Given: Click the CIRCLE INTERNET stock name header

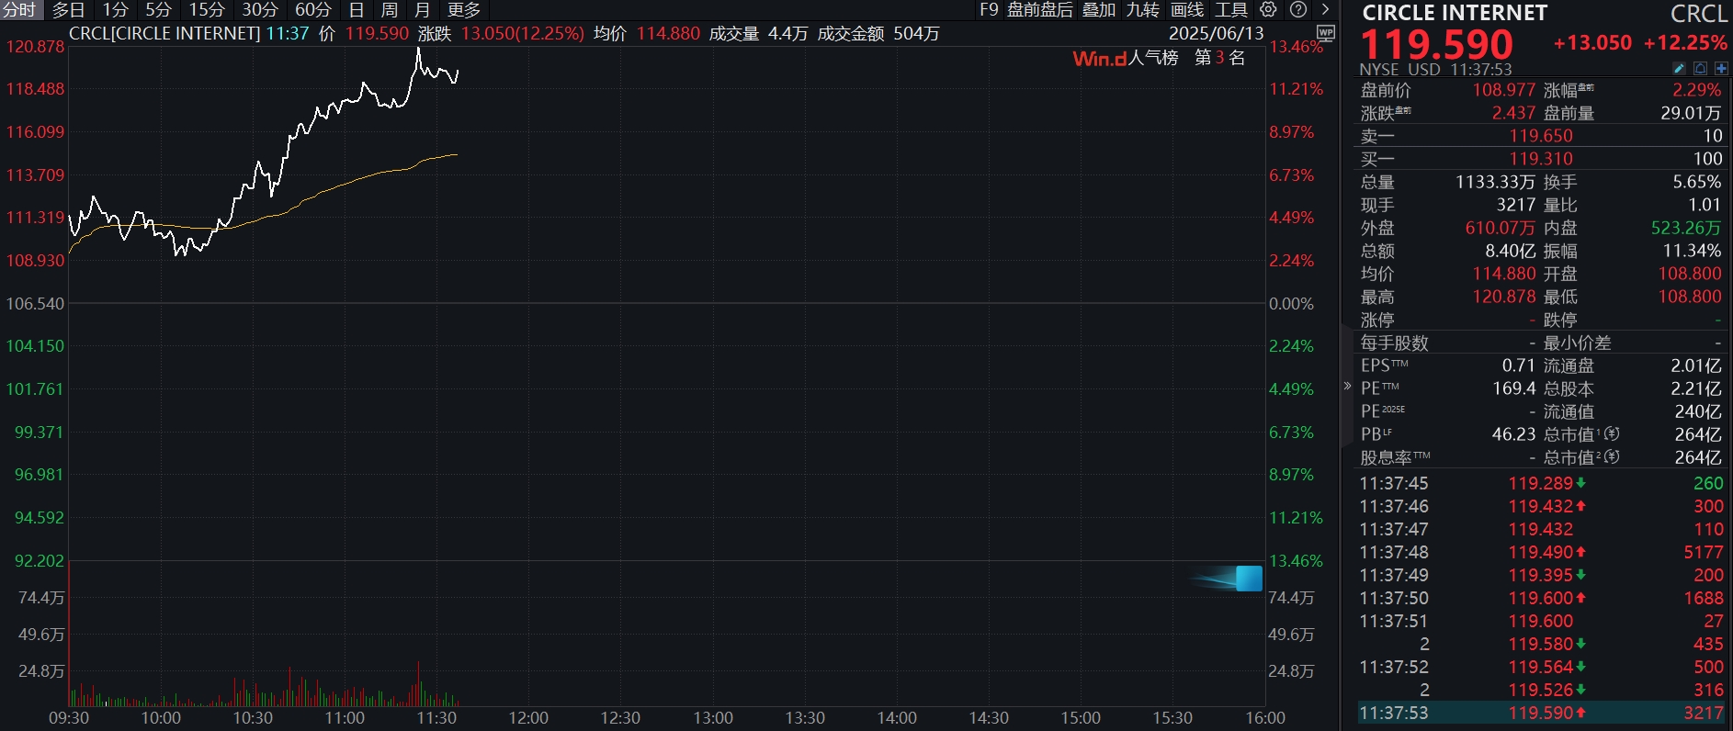Looking at the screenshot, I should pos(1455,13).
